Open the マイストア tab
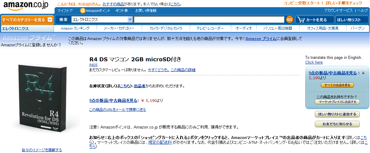The image size is (370, 153). pyautogui.click(x=65, y=10)
